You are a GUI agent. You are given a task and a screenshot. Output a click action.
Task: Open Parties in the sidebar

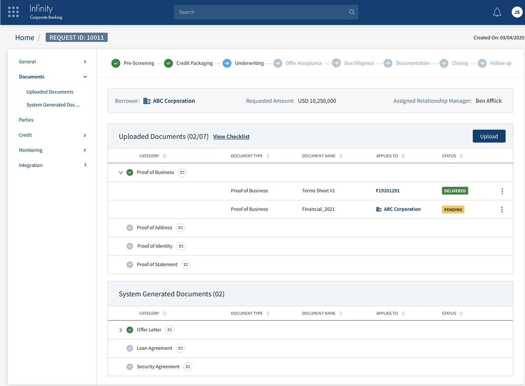pos(26,120)
